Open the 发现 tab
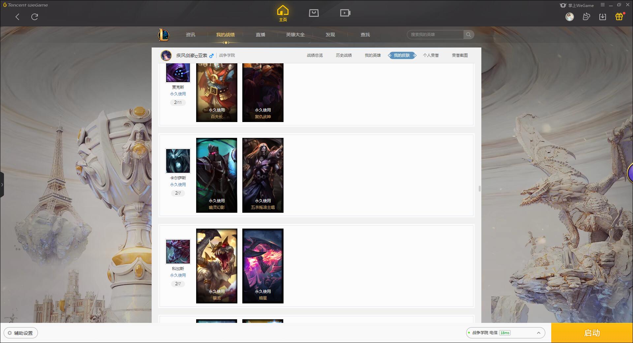 point(330,35)
